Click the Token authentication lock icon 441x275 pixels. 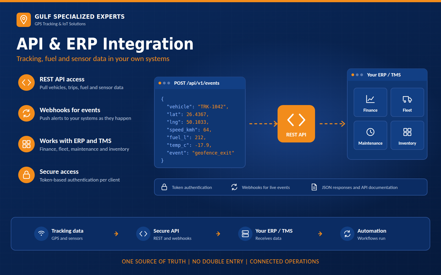(164, 187)
